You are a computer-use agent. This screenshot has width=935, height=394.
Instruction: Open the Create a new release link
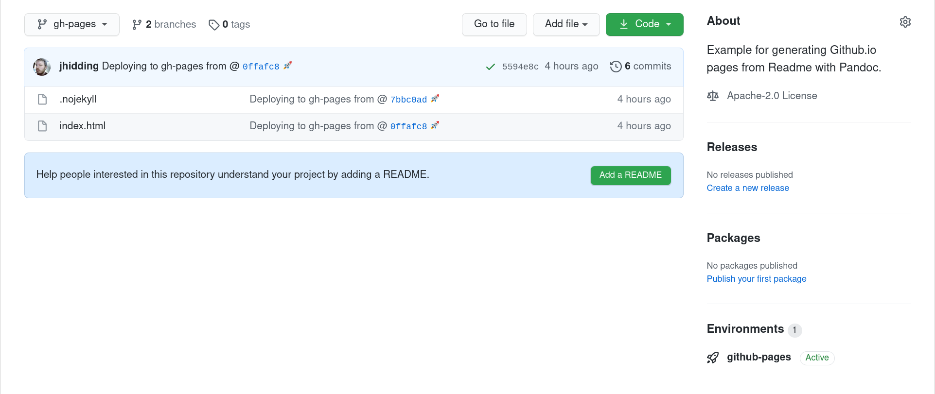click(747, 188)
